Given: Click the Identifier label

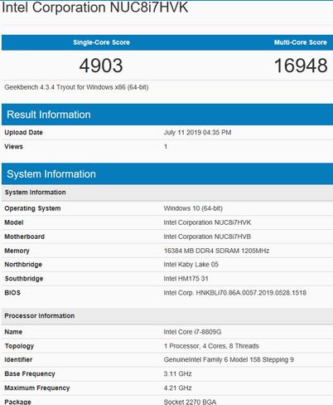Looking at the screenshot, I should point(18,360).
